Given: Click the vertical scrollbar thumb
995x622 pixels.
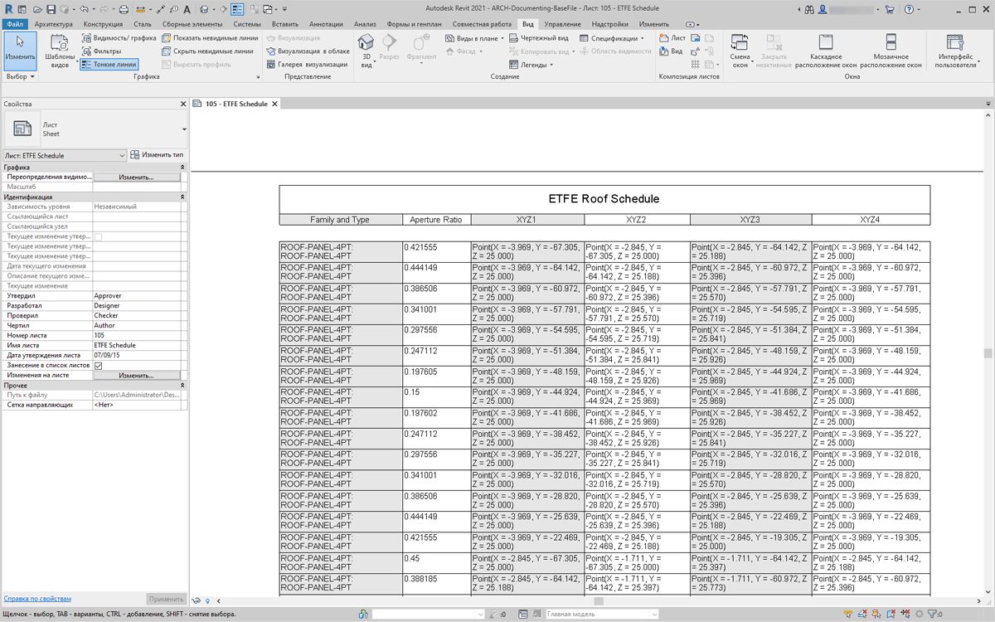Looking at the screenshot, I should point(988,353).
